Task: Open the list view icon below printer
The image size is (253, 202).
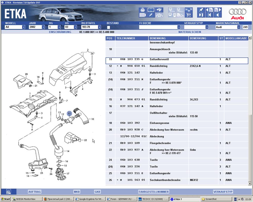Action: 143,15
